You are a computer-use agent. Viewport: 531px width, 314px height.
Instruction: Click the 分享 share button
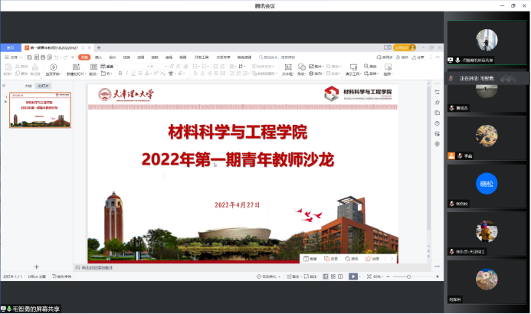tap(418, 57)
